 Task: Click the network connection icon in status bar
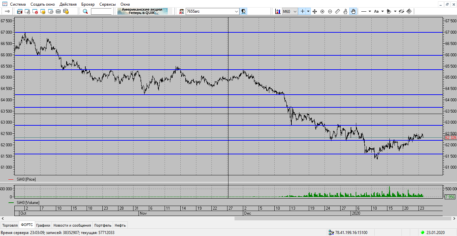click(331, 233)
